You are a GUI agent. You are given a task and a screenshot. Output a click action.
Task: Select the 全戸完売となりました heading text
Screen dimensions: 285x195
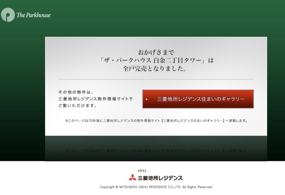click(x=155, y=68)
